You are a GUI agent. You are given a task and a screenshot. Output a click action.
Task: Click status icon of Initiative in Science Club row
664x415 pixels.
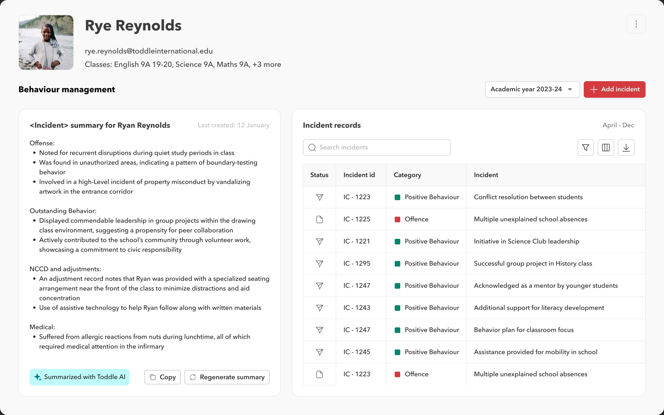tap(319, 242)
